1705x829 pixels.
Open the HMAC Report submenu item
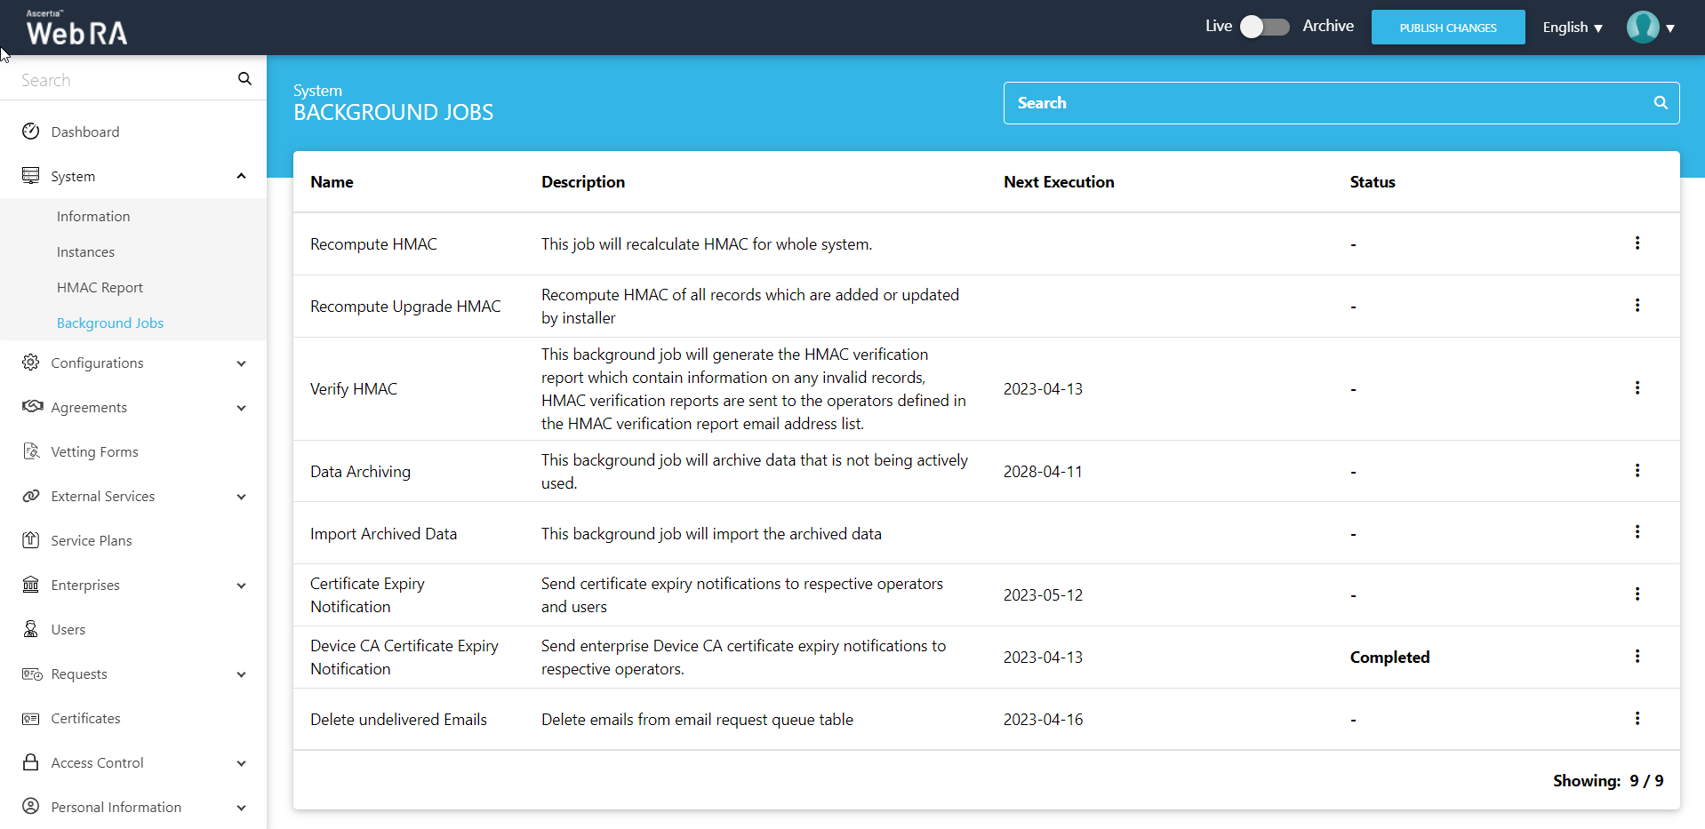tap(100, 288)
